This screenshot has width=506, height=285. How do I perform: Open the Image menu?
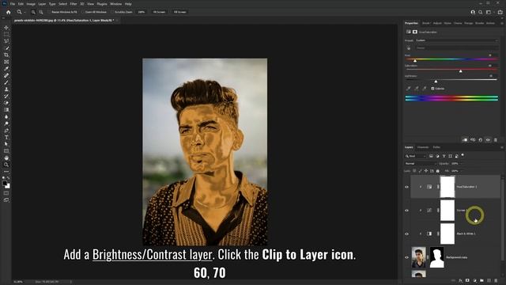pyautogui.click(x=31, y=4)
